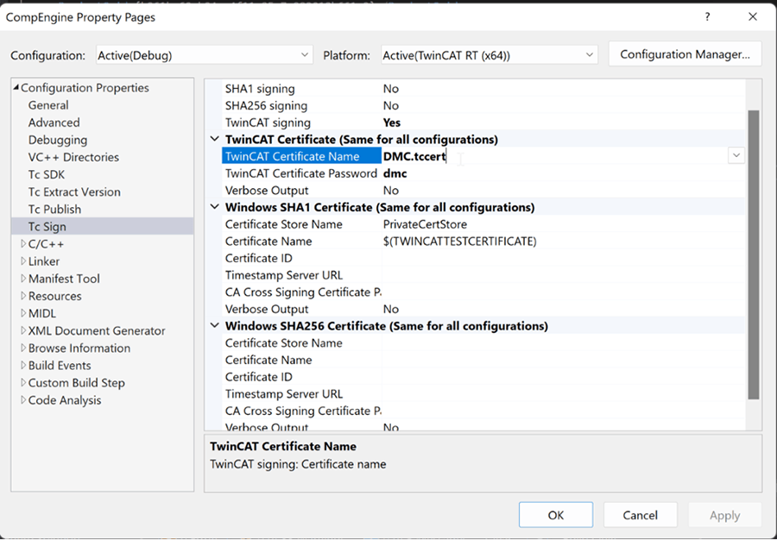Collapse the Windows SHA256 Certificate section
The width and height of the screenshot is (777, 540).
pos(215,326)
